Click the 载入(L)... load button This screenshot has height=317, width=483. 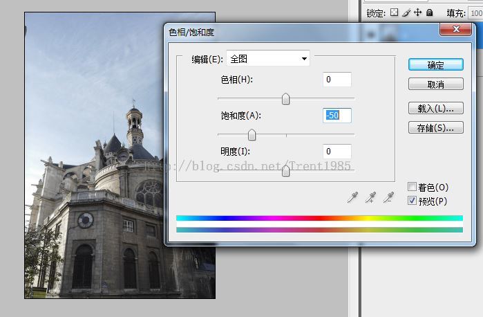pos(435,109)
